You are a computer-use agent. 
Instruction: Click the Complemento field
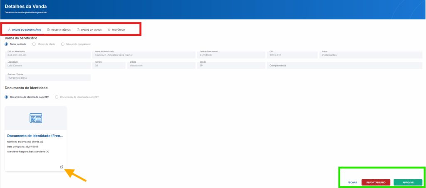click(344, 66)
